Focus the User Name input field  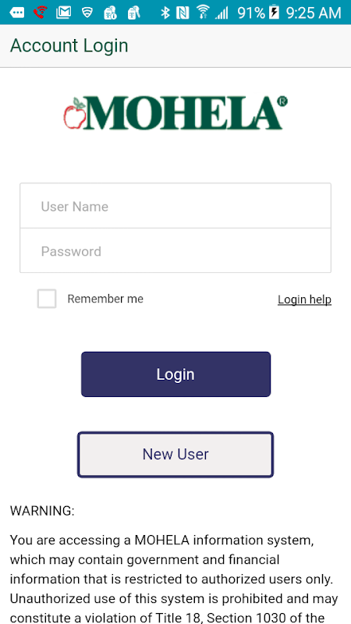(x=175, y=206)
